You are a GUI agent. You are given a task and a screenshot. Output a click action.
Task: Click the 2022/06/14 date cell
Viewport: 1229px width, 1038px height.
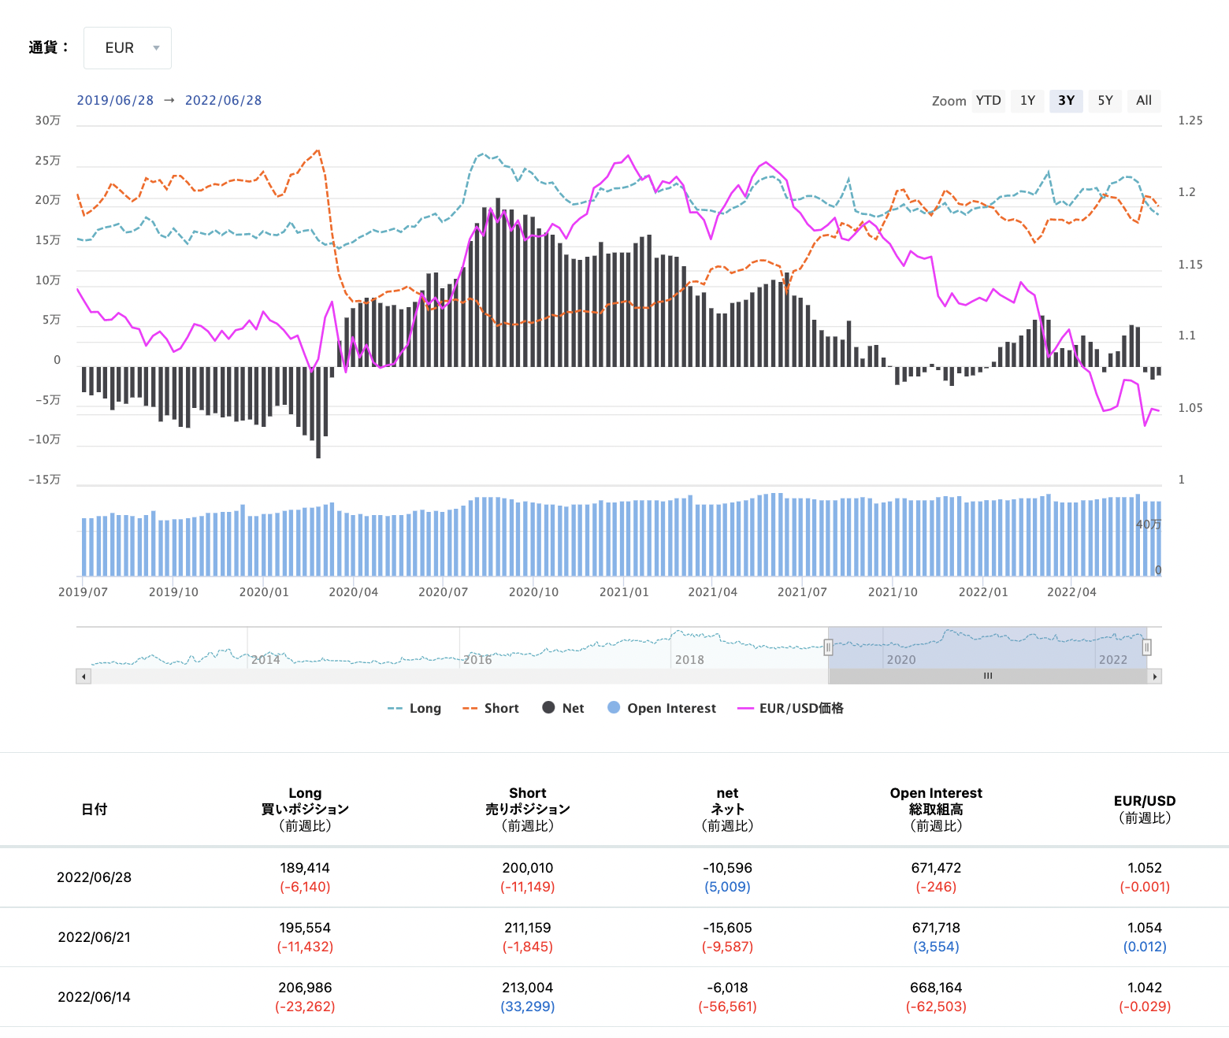pos(95,997)
